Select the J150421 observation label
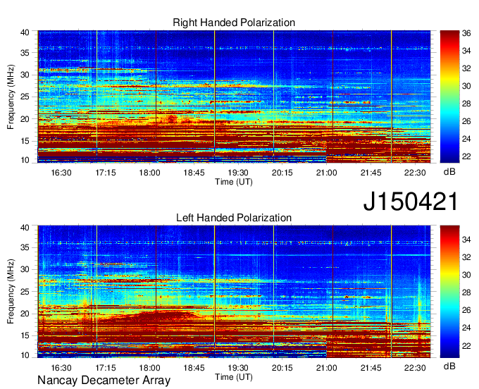The image size is (479, 389). point(411,202)
